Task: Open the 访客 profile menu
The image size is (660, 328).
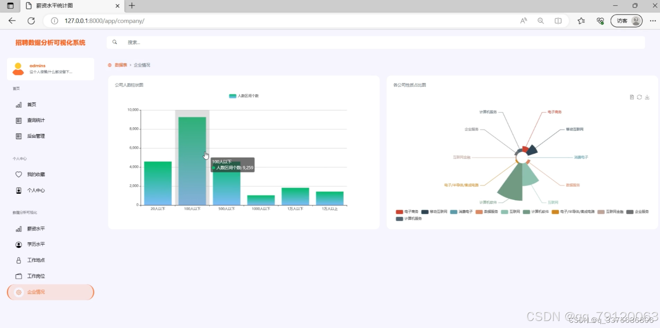Action: (626, 21)
